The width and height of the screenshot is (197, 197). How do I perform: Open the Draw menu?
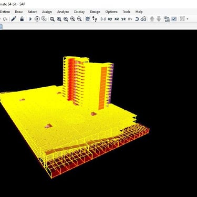pyautogui.click(x=19, y=12)
